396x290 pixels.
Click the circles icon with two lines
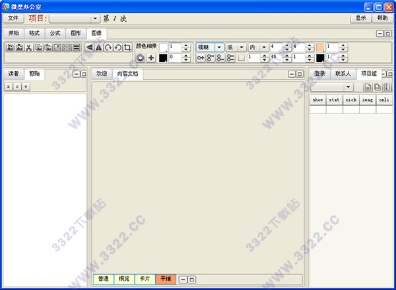tap(230, 58)
